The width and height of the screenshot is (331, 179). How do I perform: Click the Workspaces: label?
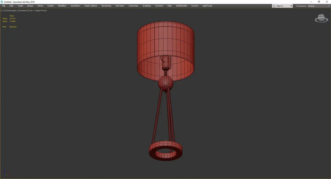tap(301, 6)
